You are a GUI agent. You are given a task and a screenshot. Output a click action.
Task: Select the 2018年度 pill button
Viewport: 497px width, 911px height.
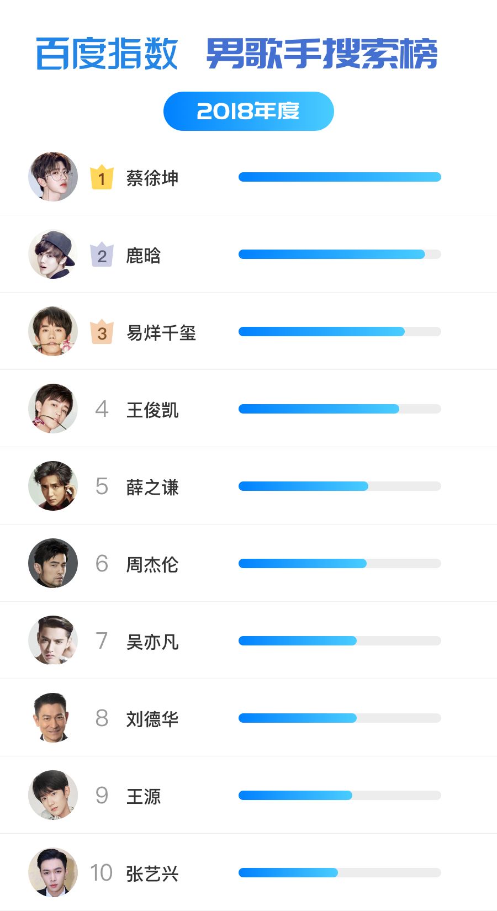click(x=248, y=111)
